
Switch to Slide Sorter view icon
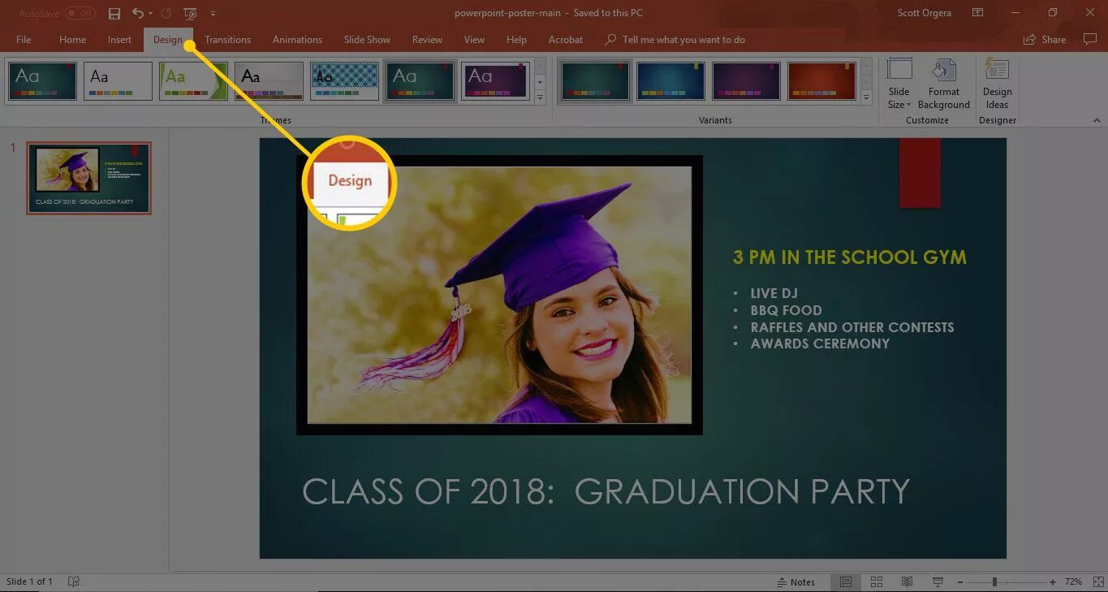877,582
